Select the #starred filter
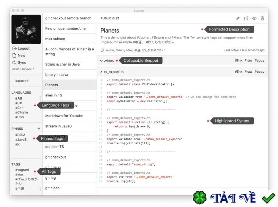 point(22,81)
